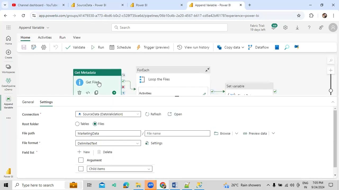Click Refresh connection button
The width and height of the screenshot is (339, 190).
coord(153,114)
